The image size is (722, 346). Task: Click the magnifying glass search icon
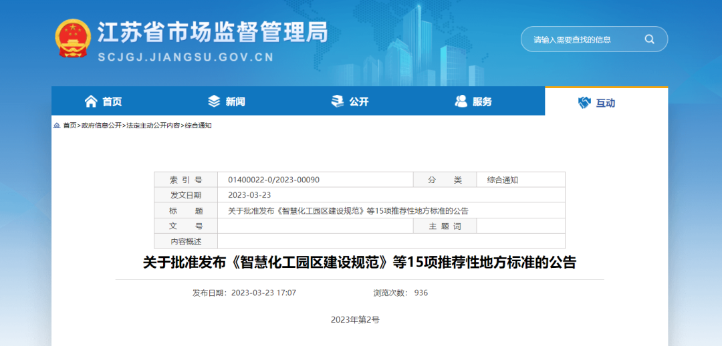(x=649, y=39)
